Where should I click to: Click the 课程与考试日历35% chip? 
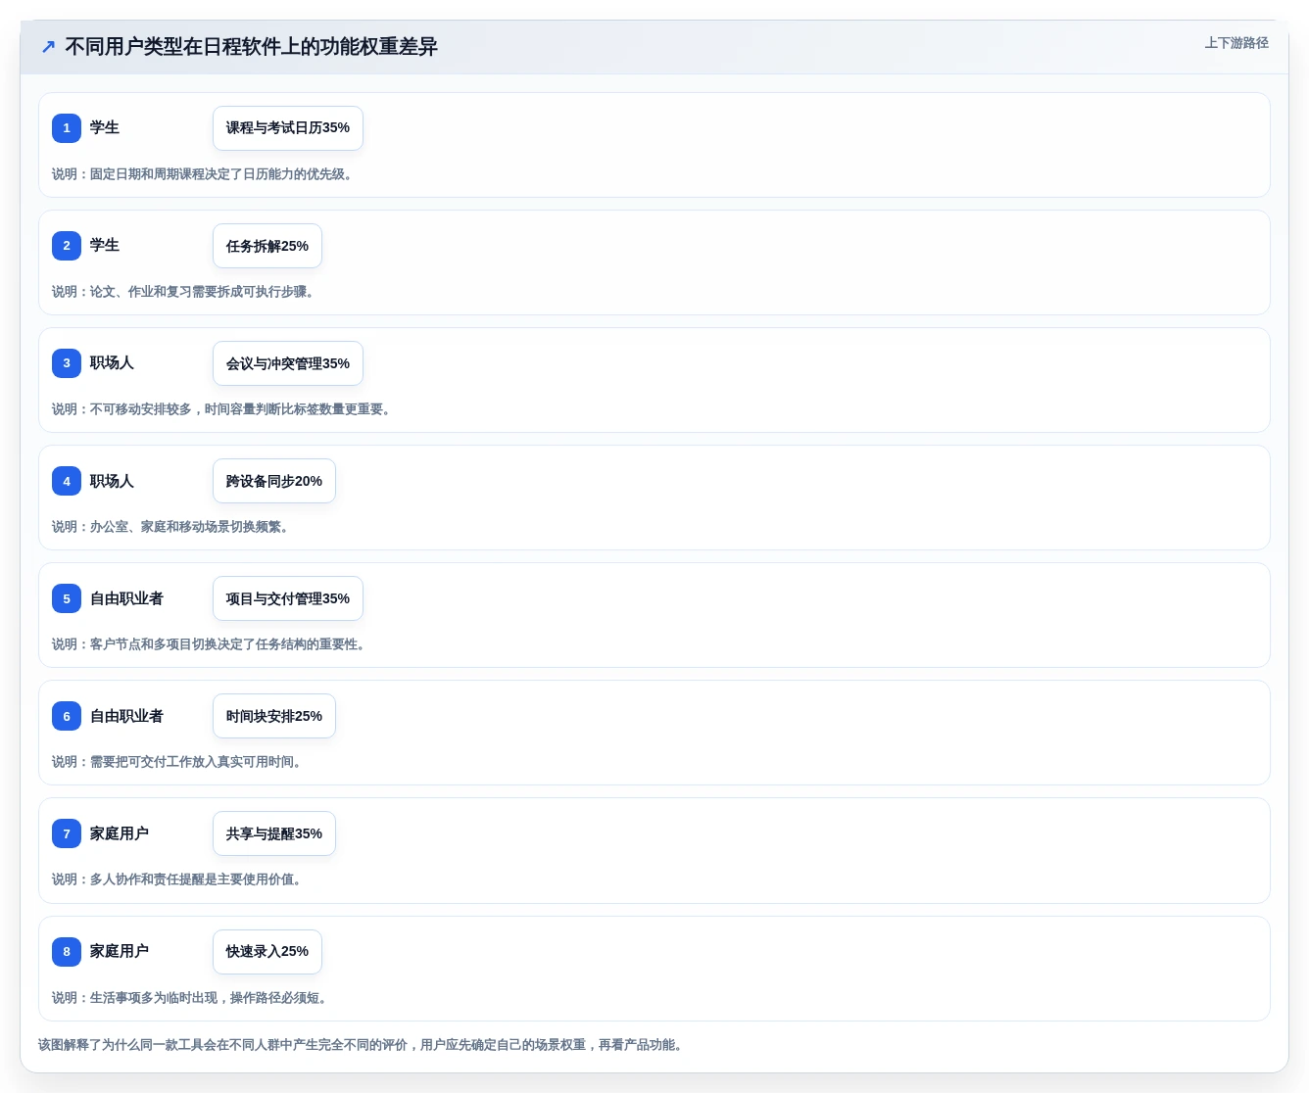288,128
